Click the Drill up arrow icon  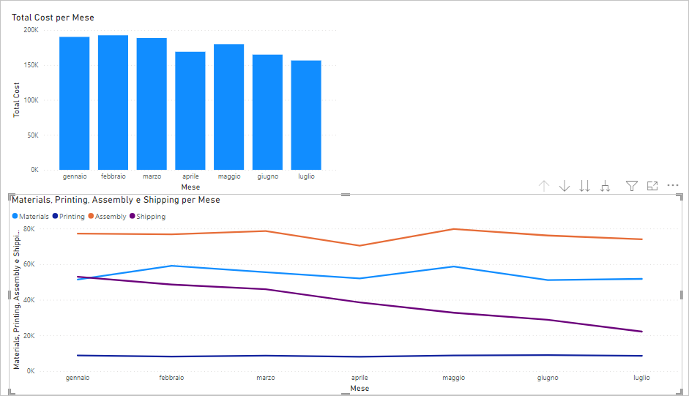point(544,186)
